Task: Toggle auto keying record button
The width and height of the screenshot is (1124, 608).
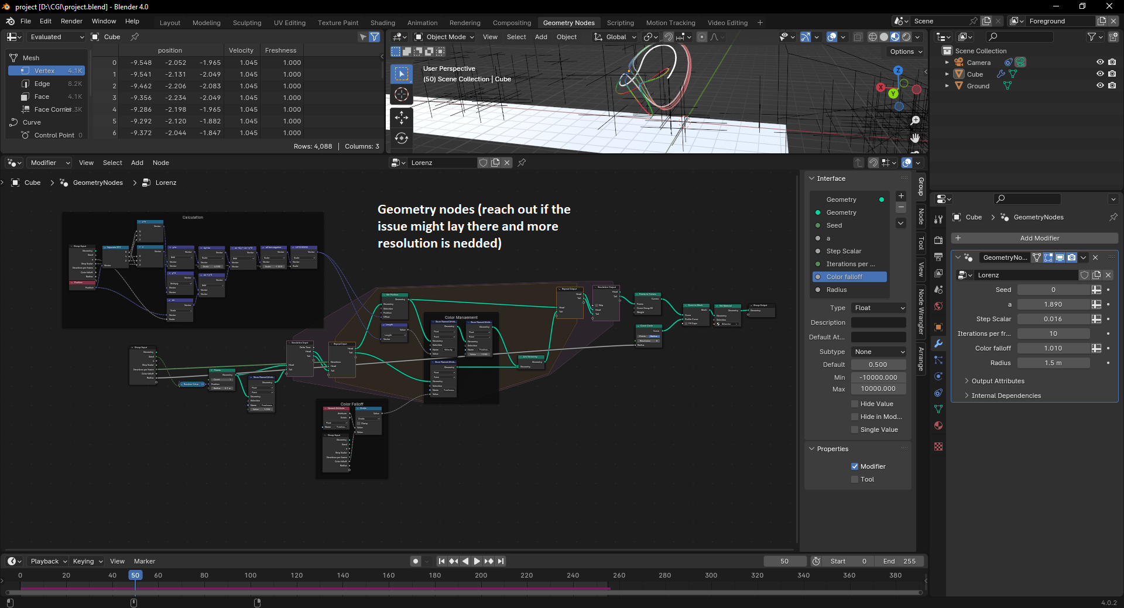Action: tap(416, 561)
